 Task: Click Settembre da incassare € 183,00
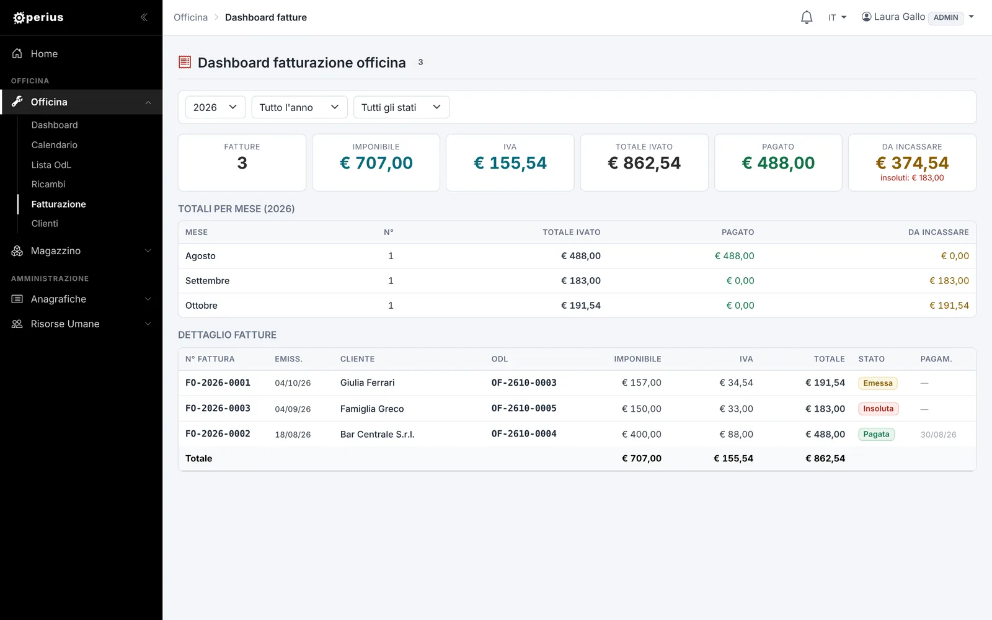pyautogui.click(x=949, y=280)
